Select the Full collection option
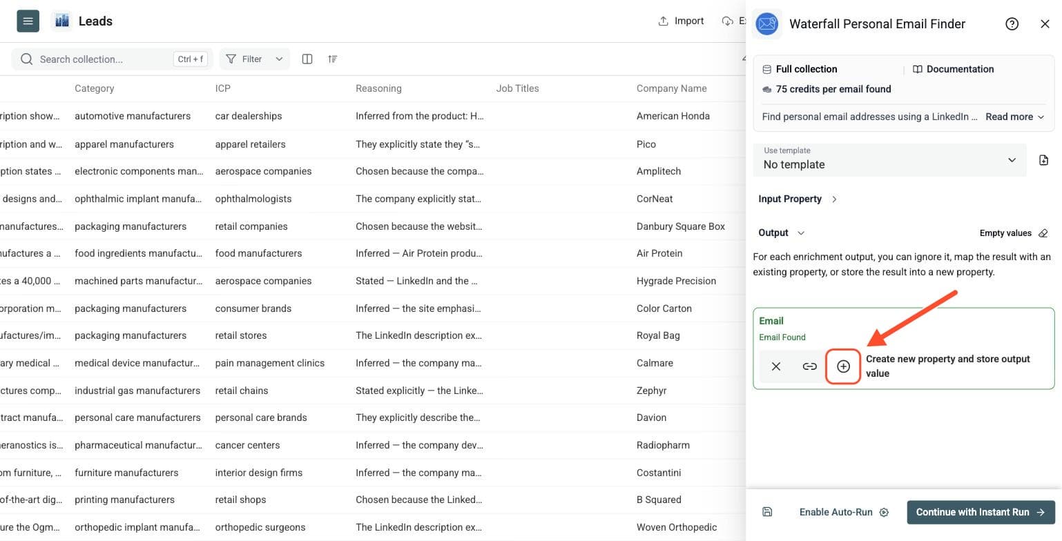Image resolution: width=1062 pixels, height=541 pixels. (800, 69)
